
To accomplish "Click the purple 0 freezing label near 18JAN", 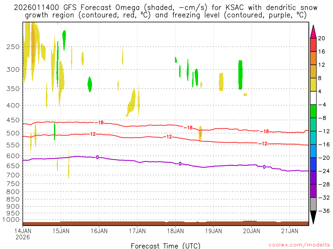I will [x=180, y=164].
